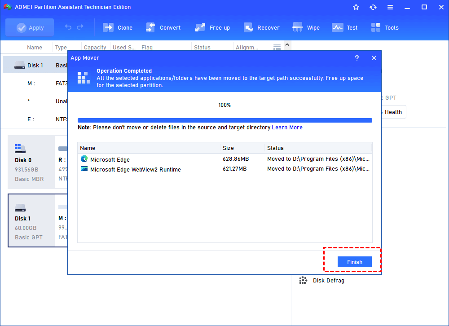Click the 621.27MB size cell
The image size is (449, 326).
click(x=234, y=169)
